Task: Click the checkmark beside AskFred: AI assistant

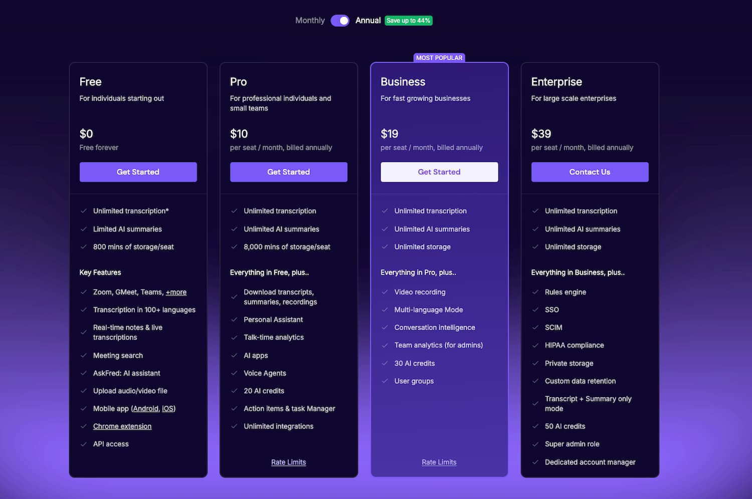Action: (x=84, y=373)
